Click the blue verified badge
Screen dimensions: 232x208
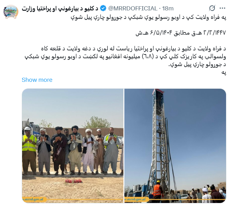103,8
